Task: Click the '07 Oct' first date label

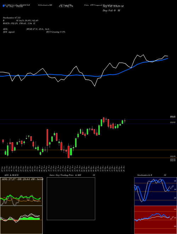Action: (x=3, y=168)
